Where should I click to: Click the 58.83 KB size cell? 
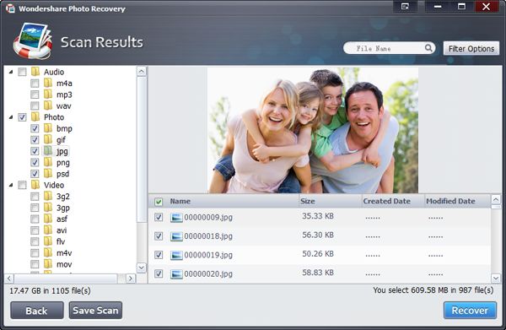[x=318, y=273]
